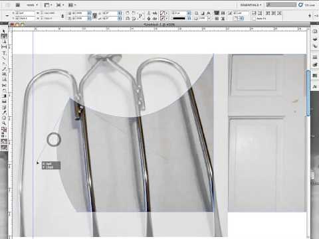Select the Line tool
Screen dimensions: 319x239
pyautogui.click(x=4, y=58)
